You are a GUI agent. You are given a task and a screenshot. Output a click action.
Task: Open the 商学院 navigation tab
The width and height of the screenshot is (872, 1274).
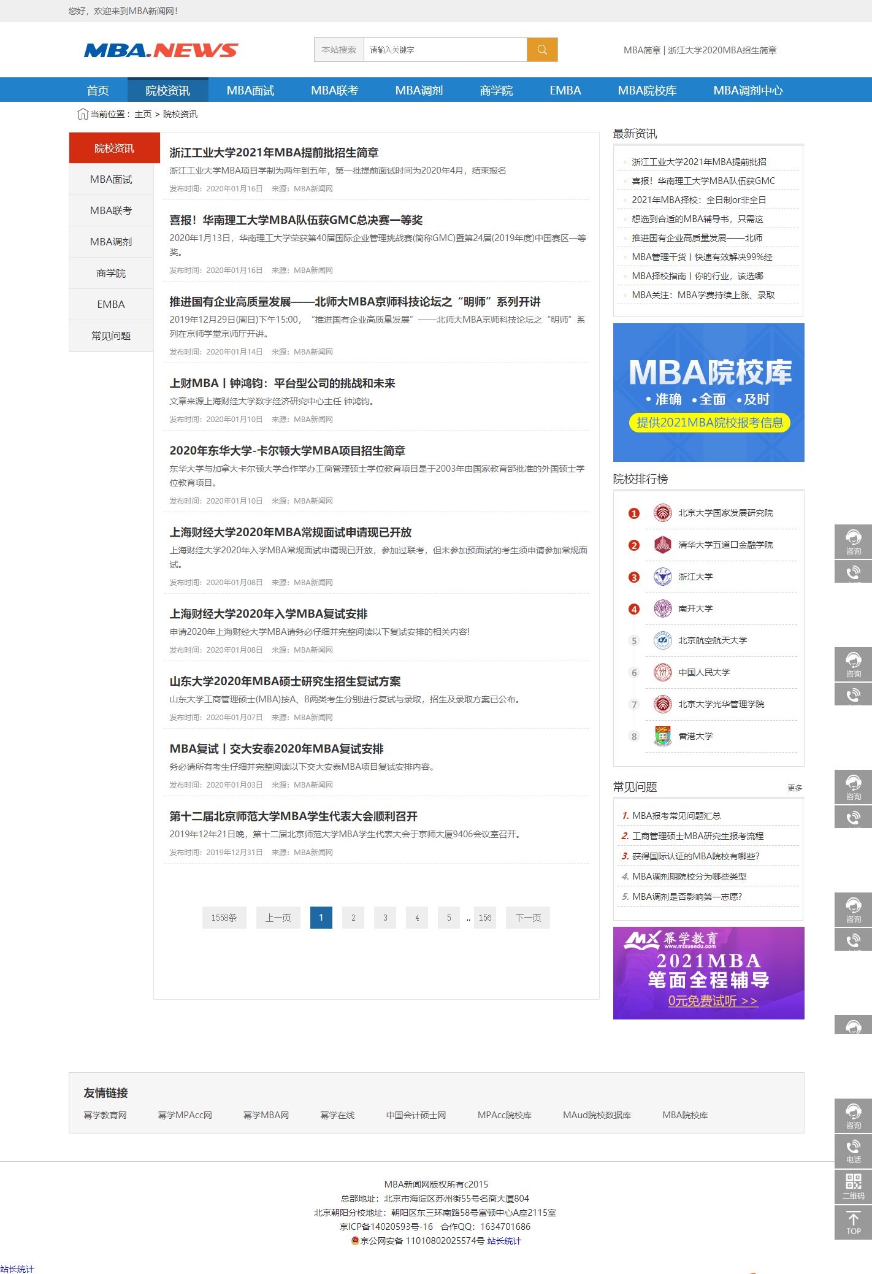click(x=496, y=90)
